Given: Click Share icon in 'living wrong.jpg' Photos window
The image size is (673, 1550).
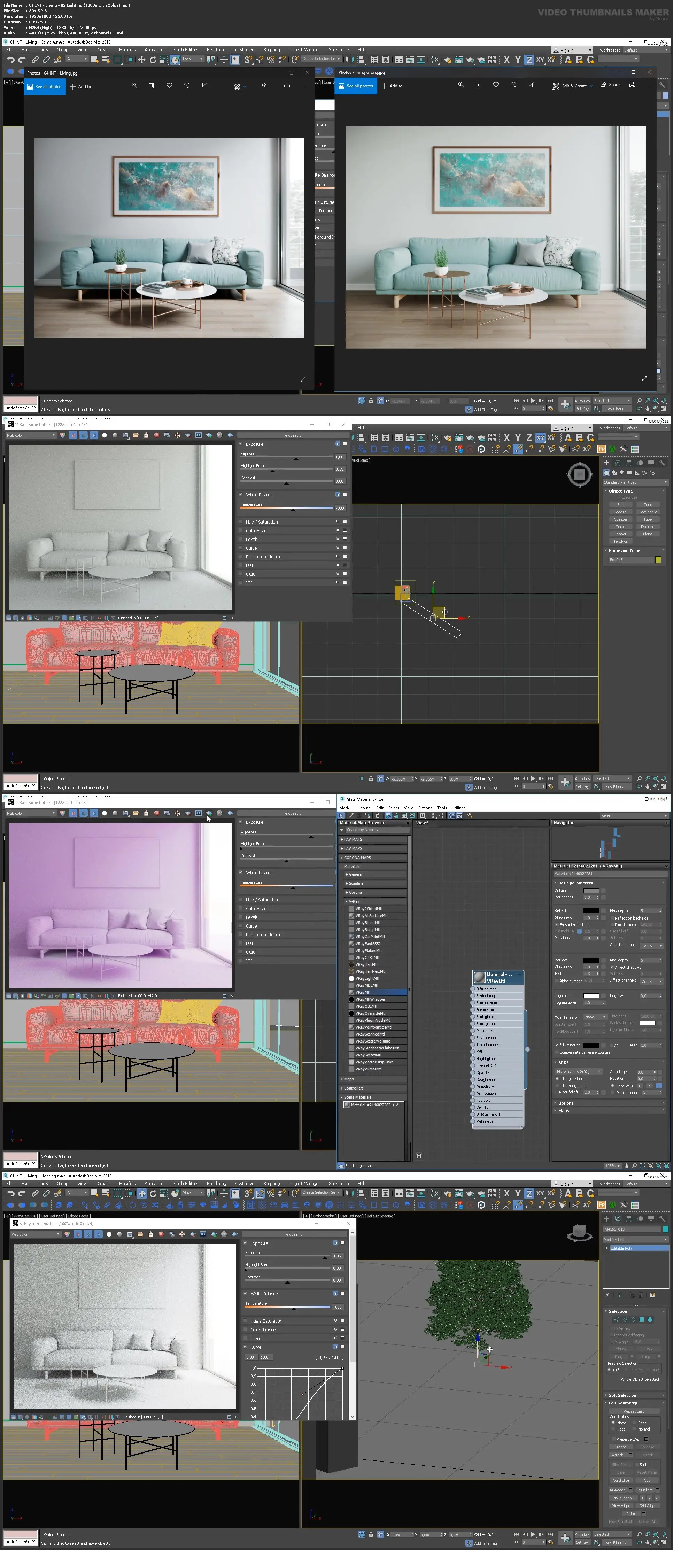Looking at the screenshot, I should click(x=610, y=85).
